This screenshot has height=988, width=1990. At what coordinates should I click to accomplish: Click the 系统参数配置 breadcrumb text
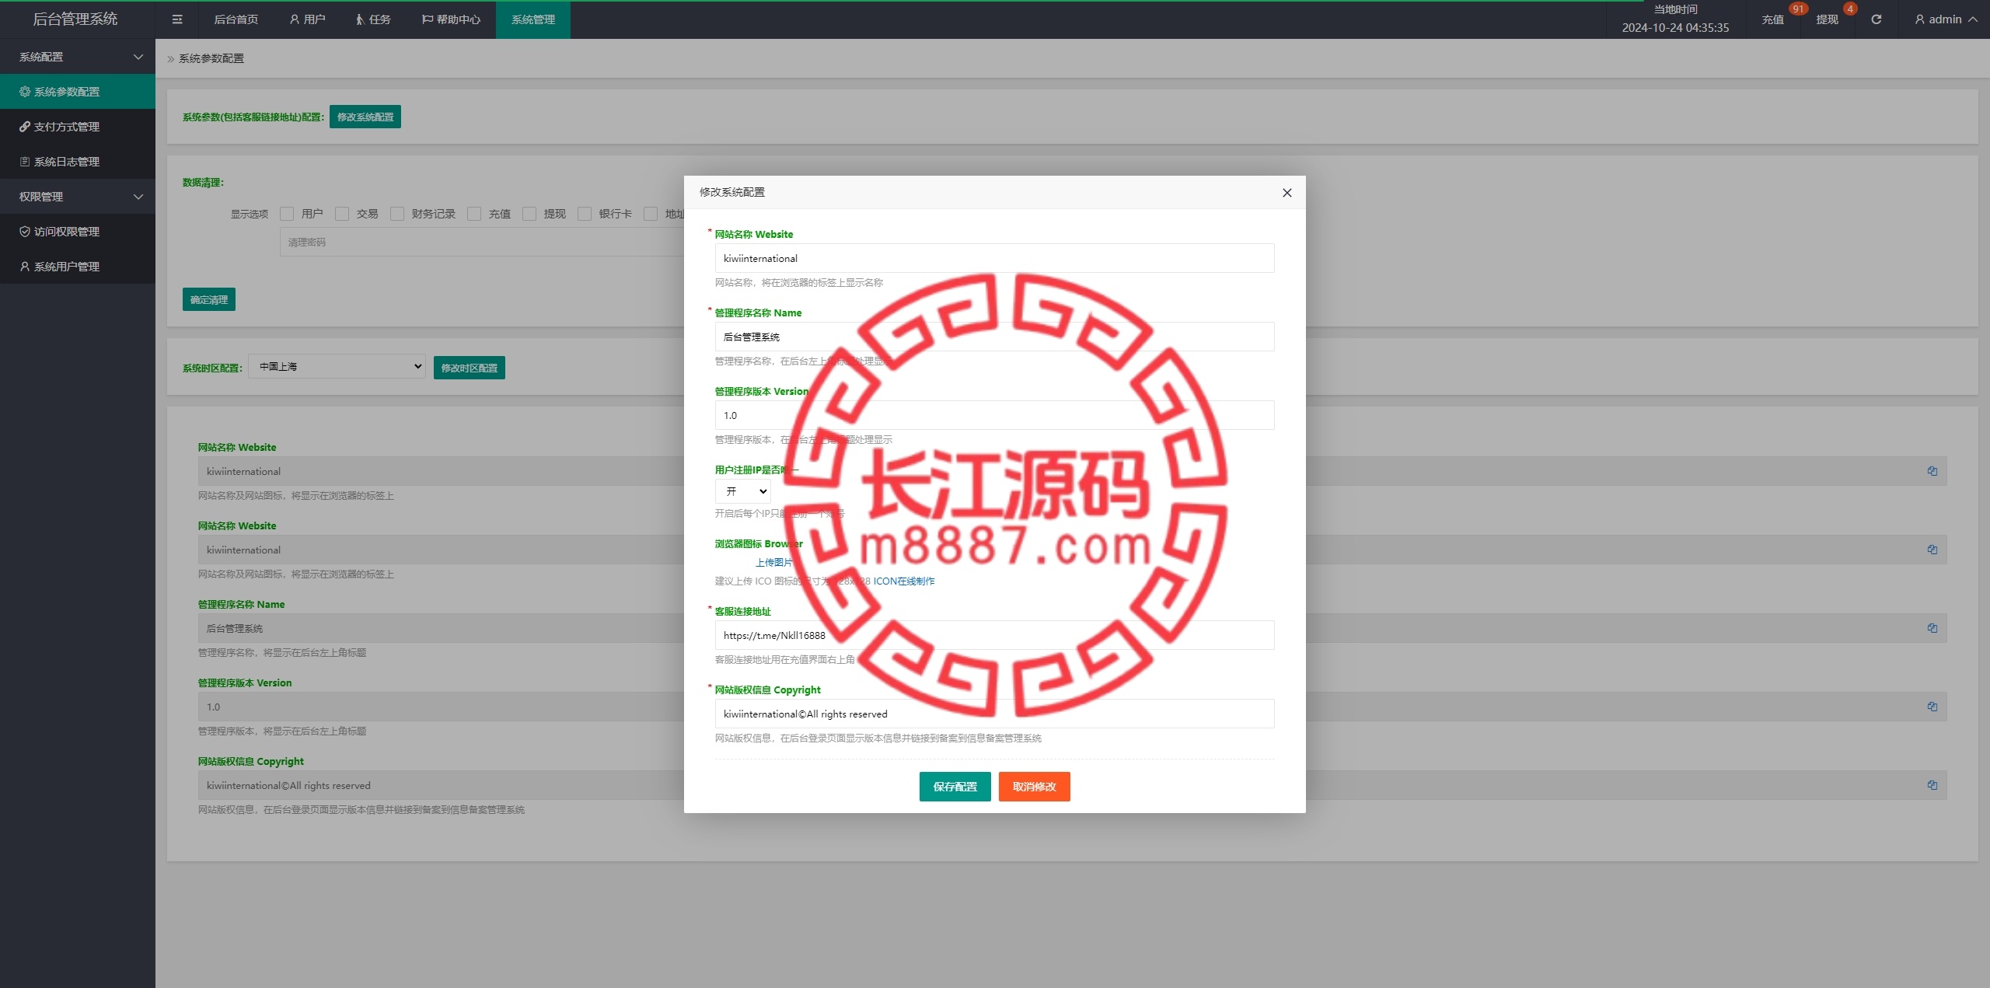coord(211,58)
